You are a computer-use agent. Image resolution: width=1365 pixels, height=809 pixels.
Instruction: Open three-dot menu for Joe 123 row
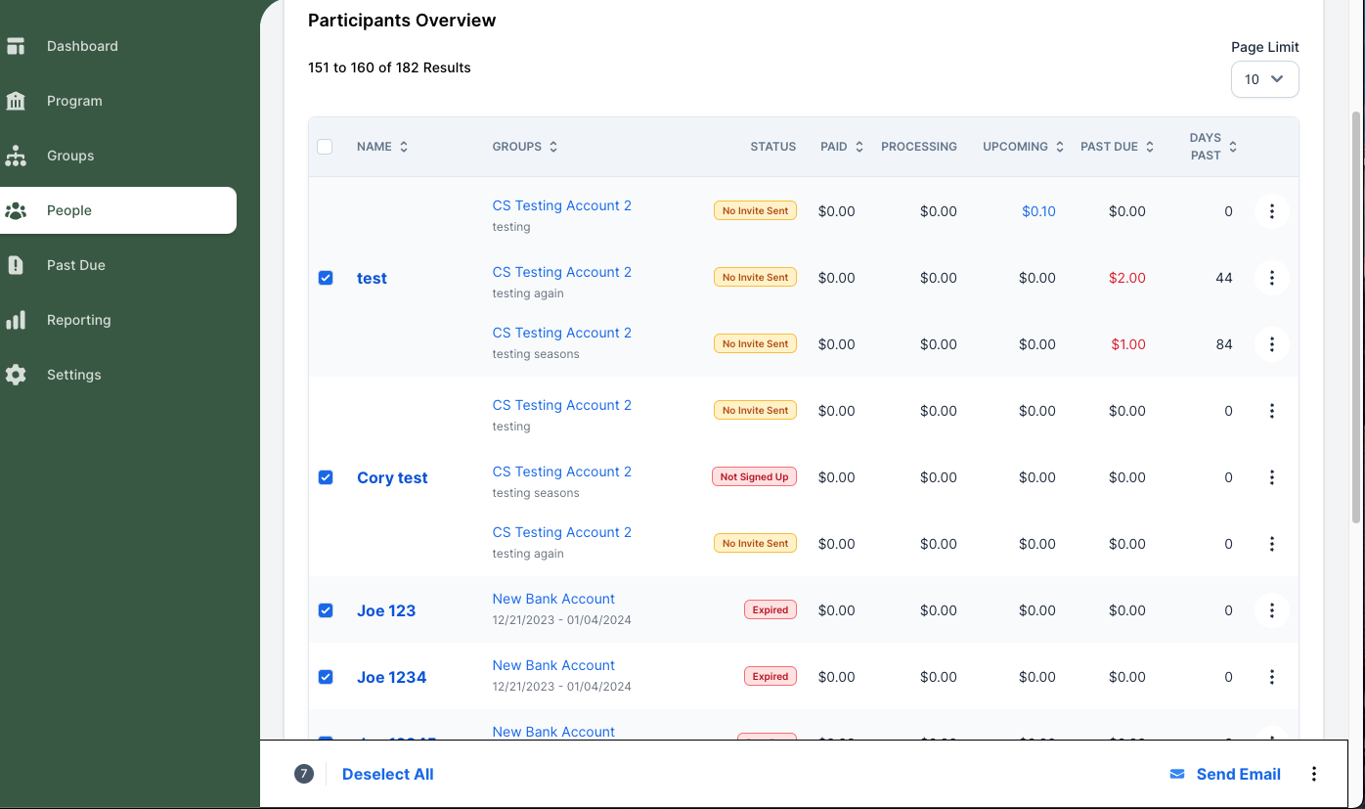click(x=1271, y=610)
